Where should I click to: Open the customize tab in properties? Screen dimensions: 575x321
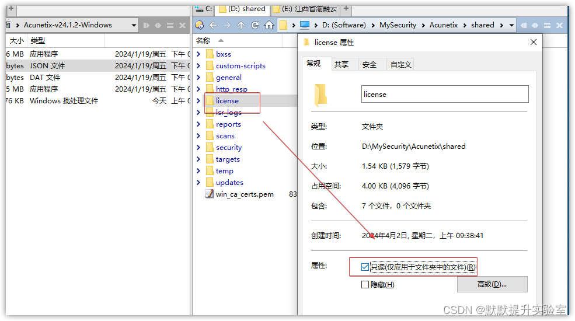400,65
